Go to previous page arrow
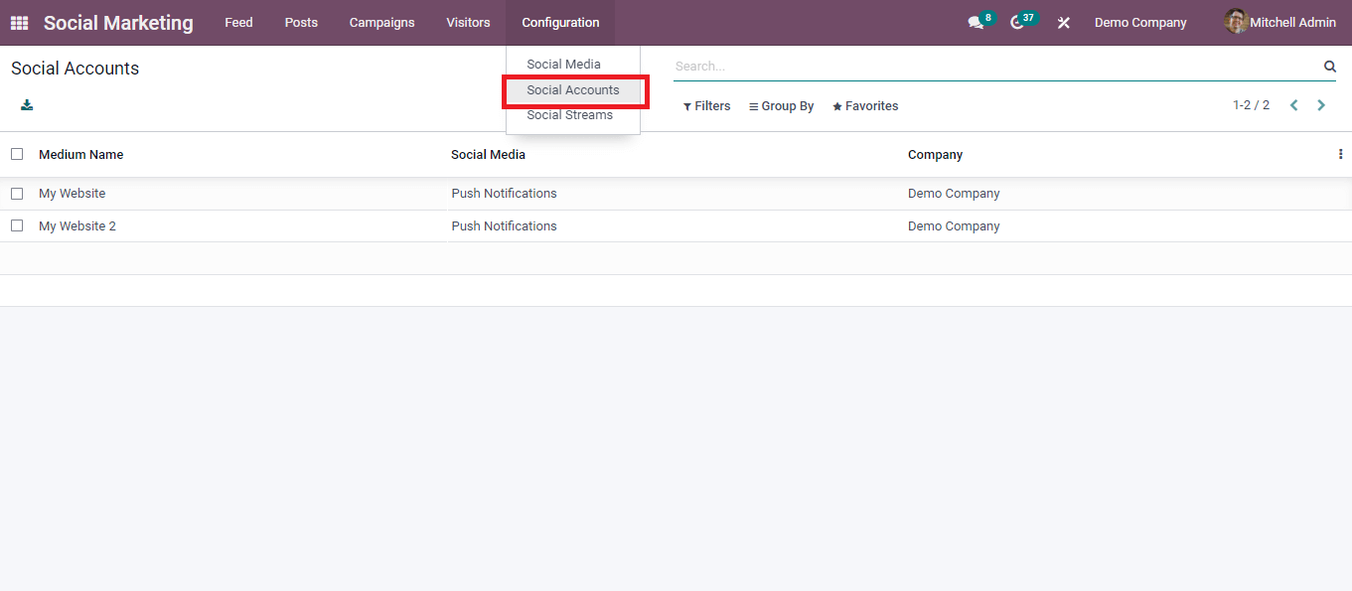1352x591 pixels. point(1294,105)
